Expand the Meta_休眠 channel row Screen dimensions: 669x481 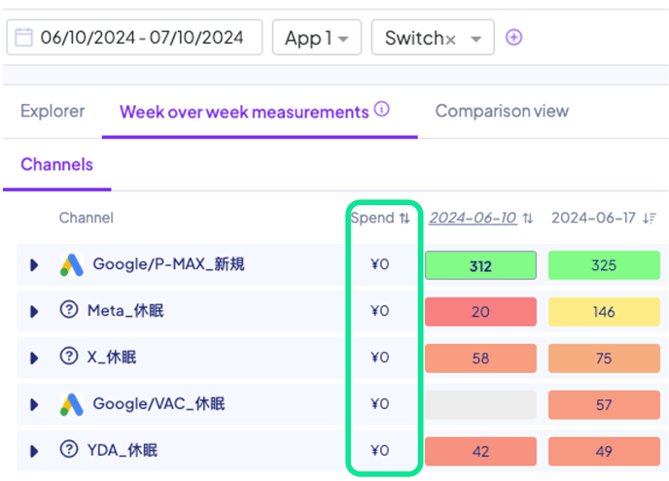click(x=34, y=311)
